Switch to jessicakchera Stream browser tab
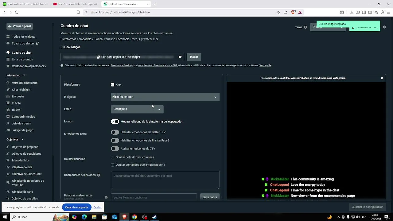393x221 pixels. pos(25,4)
